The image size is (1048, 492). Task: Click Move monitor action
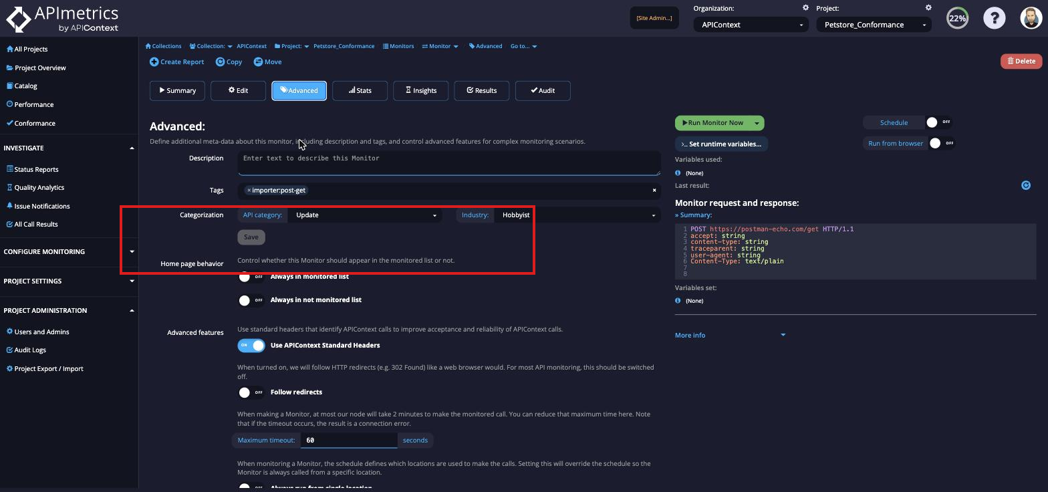coord(268,61)
